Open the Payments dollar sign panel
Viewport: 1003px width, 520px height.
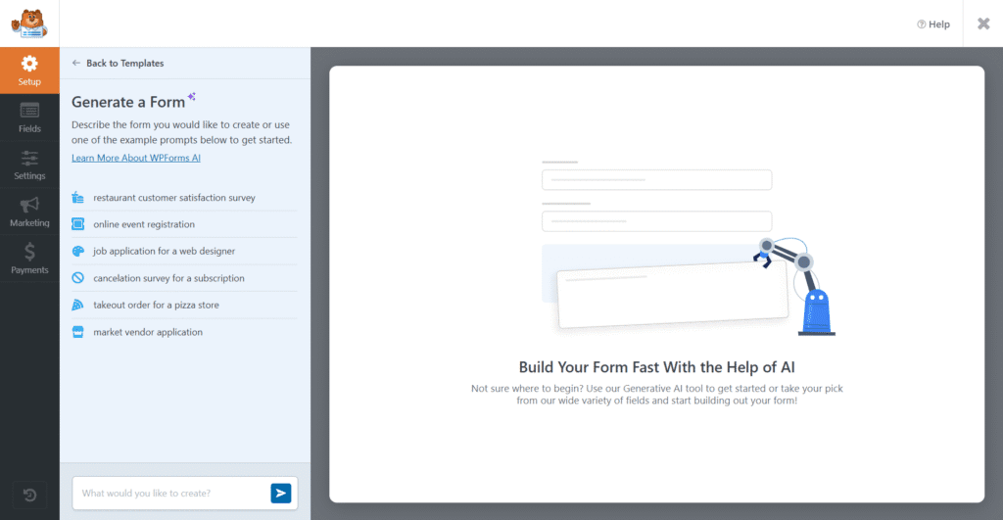pos(29,259)
